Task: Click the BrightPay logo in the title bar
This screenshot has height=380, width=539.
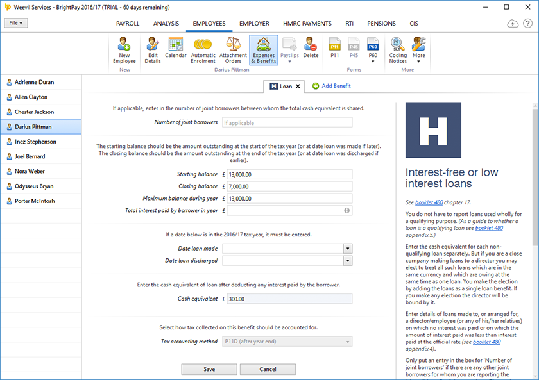Action: tap(8, 7)
